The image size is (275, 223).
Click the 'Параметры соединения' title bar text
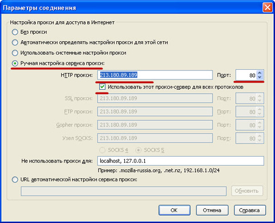[x=40, y=8]
